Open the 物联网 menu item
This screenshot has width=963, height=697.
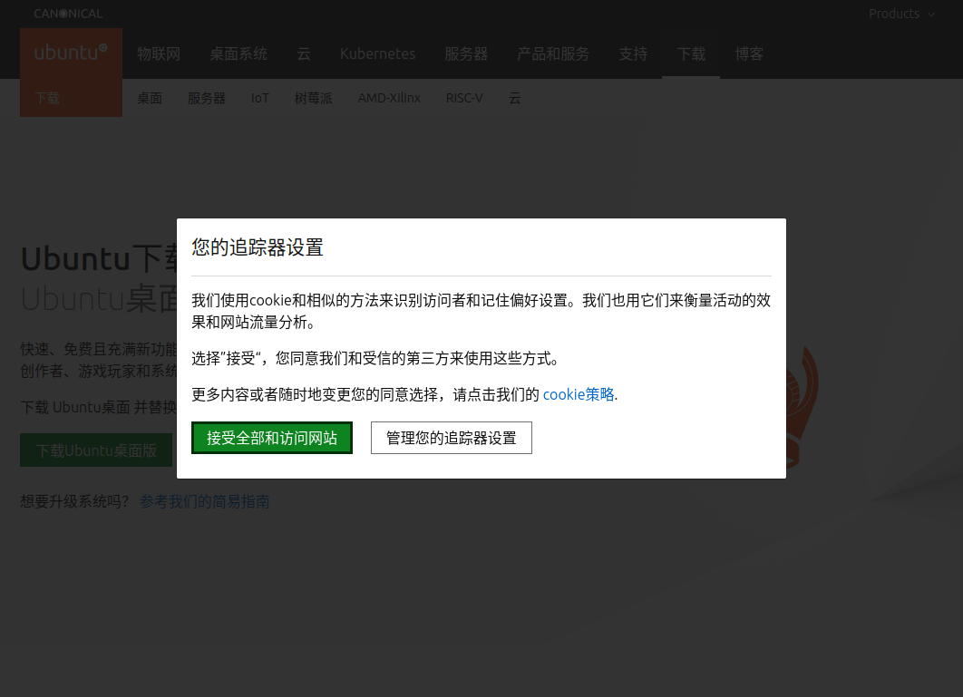(x=159, y=54)
